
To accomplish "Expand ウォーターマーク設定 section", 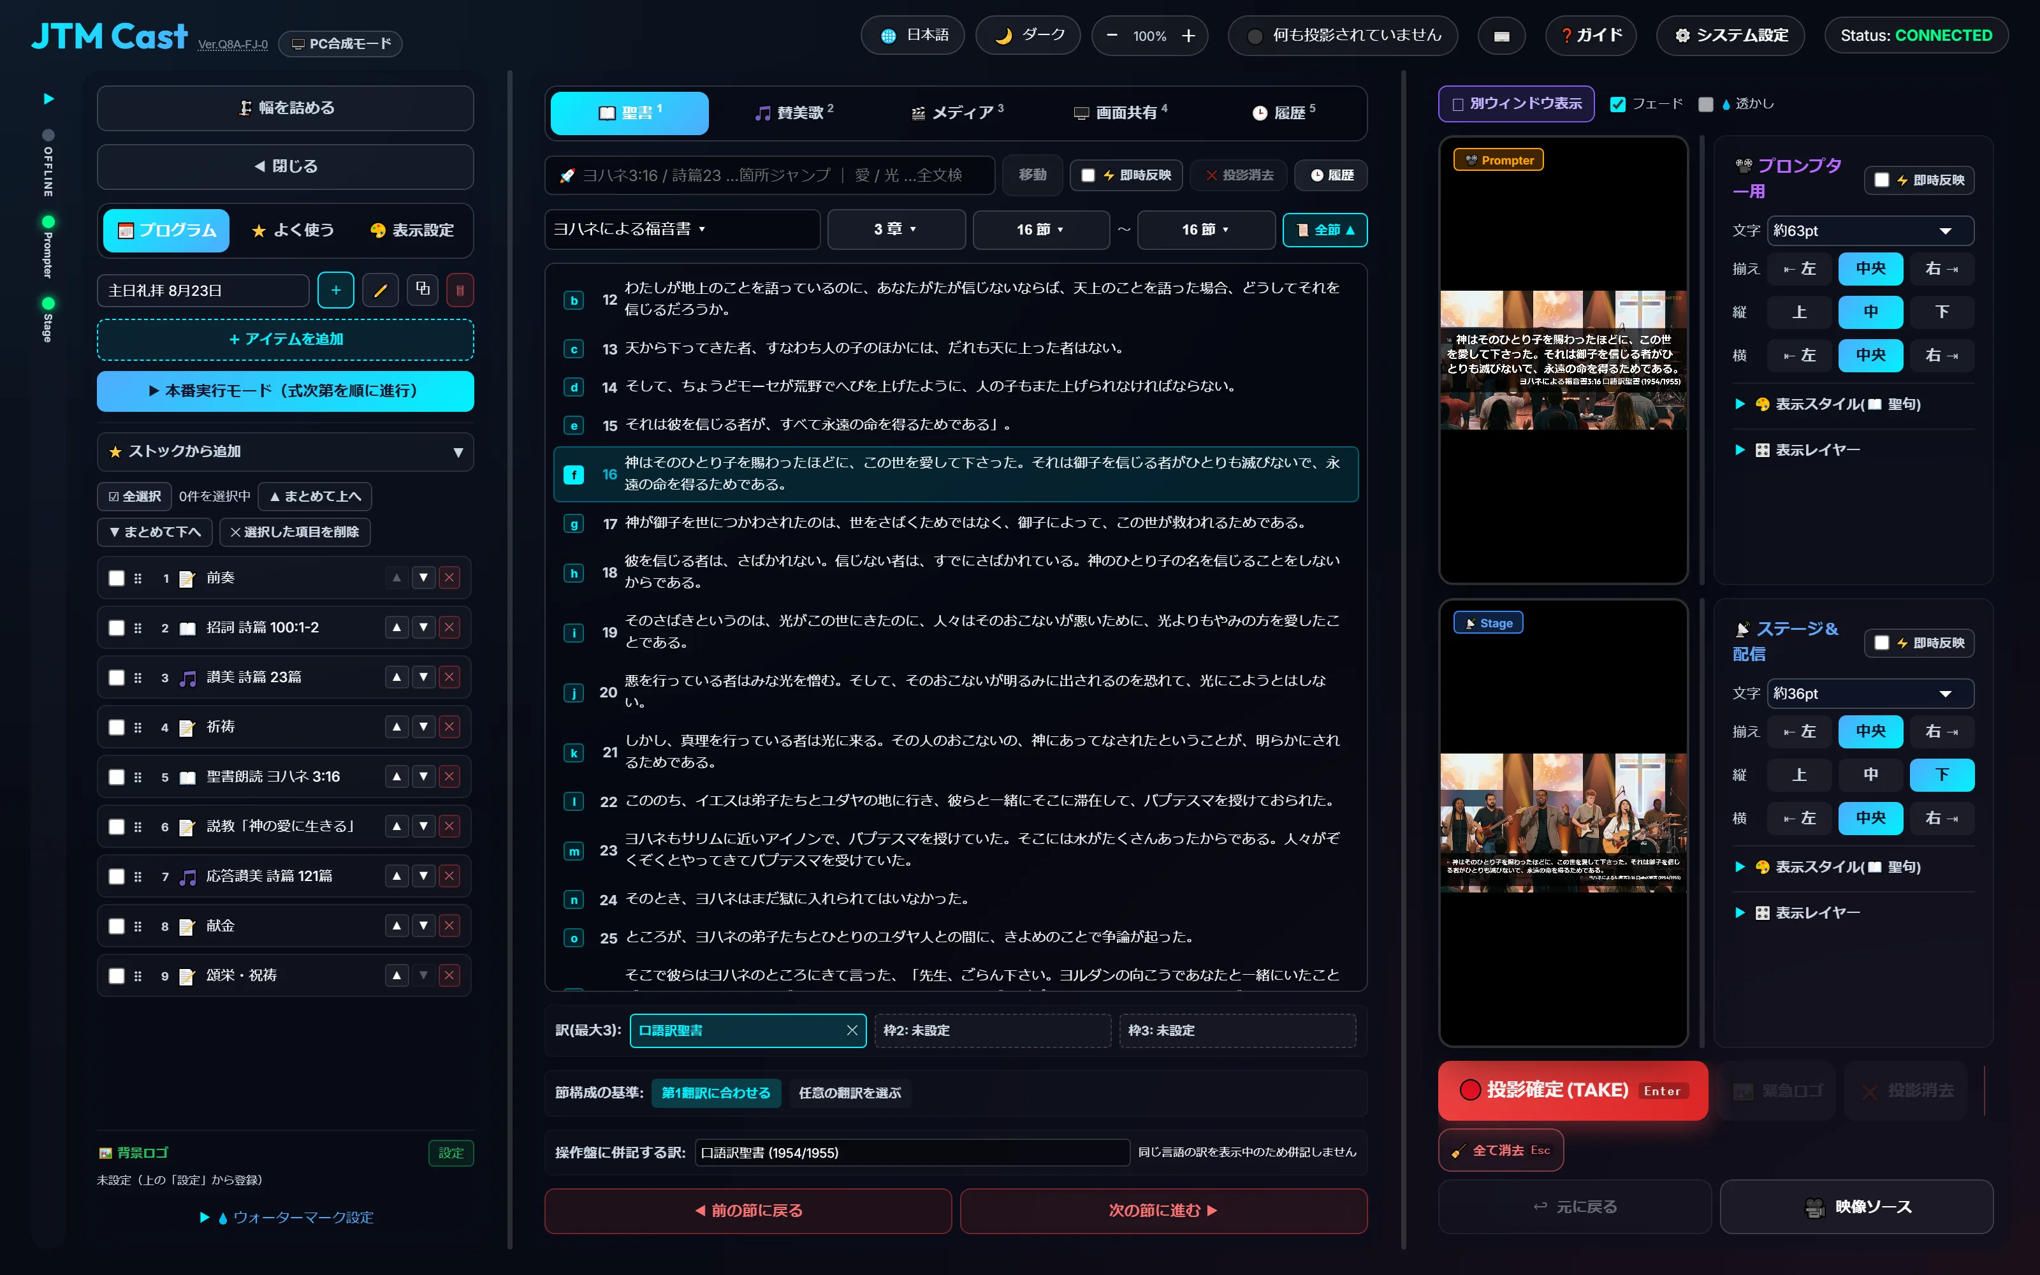I will [287, 1217].
